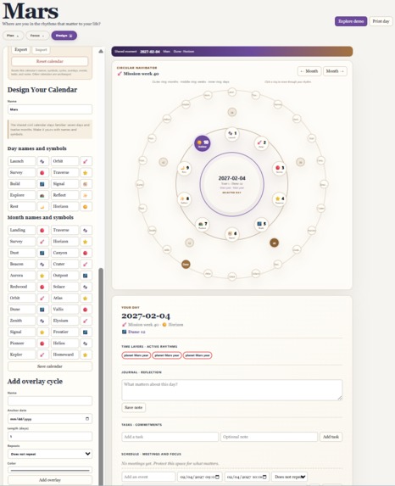Image resolution: width=395 pixels, height=486 pixels.
Task: Focus the Add a task field
Action: tap(170, 437)
